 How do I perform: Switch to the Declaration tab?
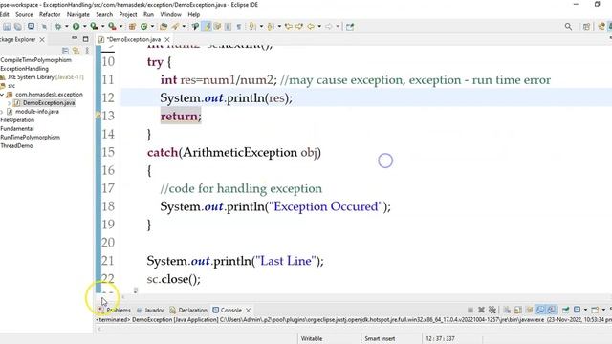click(x=188, y=310)
